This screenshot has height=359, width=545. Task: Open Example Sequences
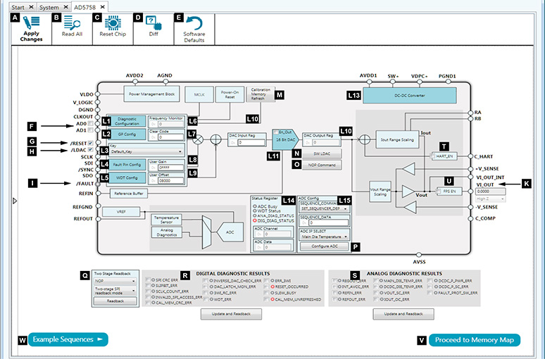(x=68, y=339)
